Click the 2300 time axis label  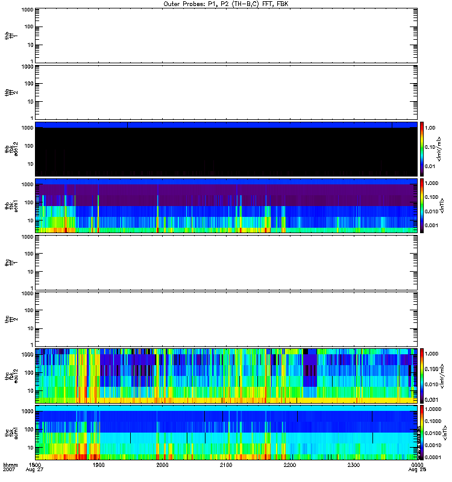353,466
